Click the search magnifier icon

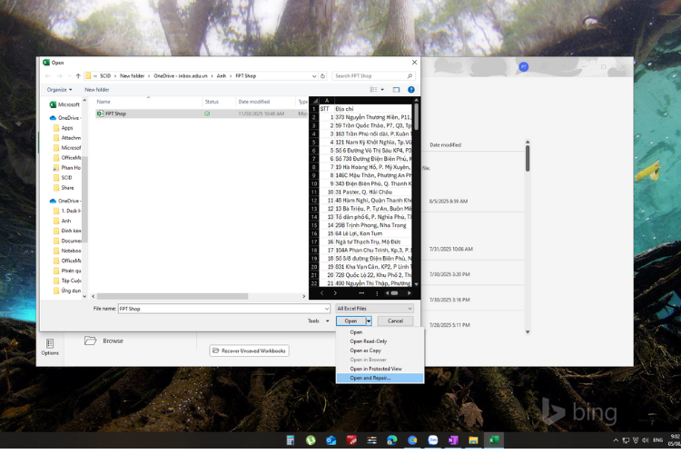pos(410,76)
